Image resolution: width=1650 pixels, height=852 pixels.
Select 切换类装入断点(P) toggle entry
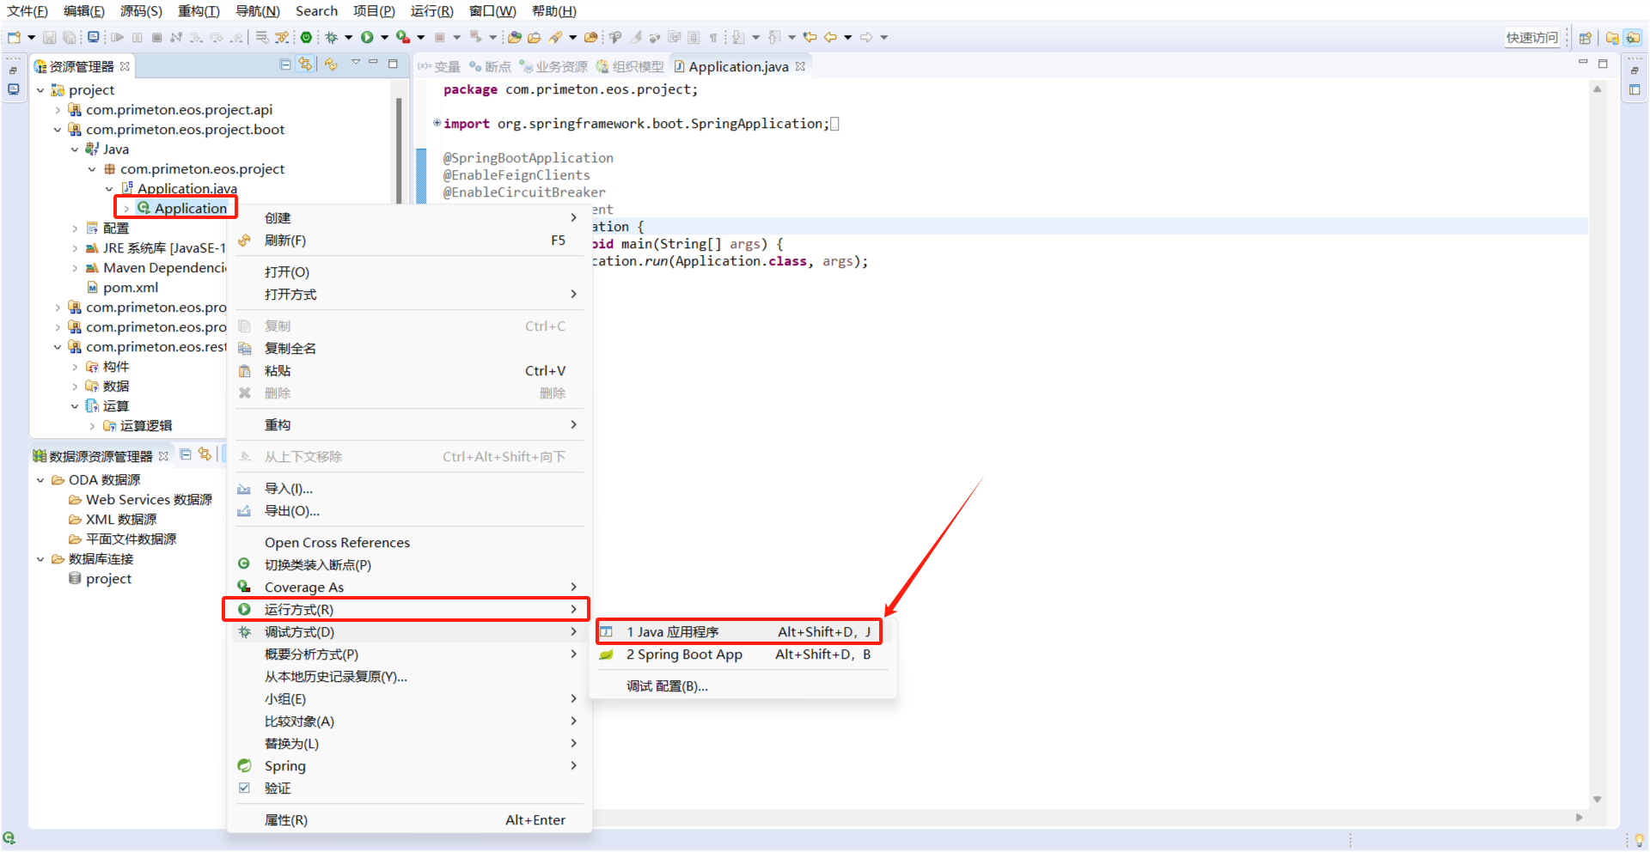318,565
